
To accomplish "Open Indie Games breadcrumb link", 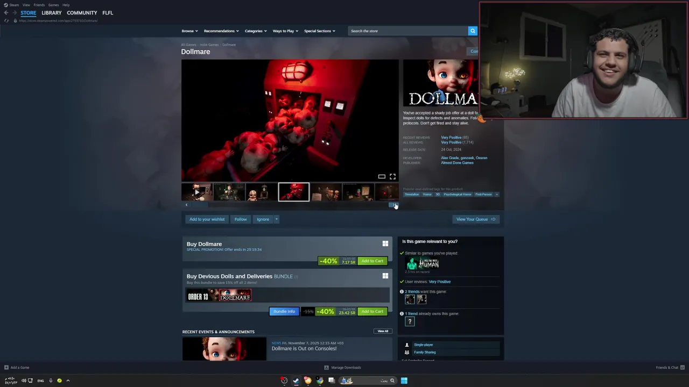I will point(209,45).
